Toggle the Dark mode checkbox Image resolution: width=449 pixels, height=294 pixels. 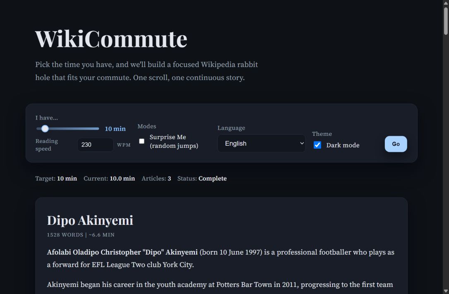tap(317, 145)
